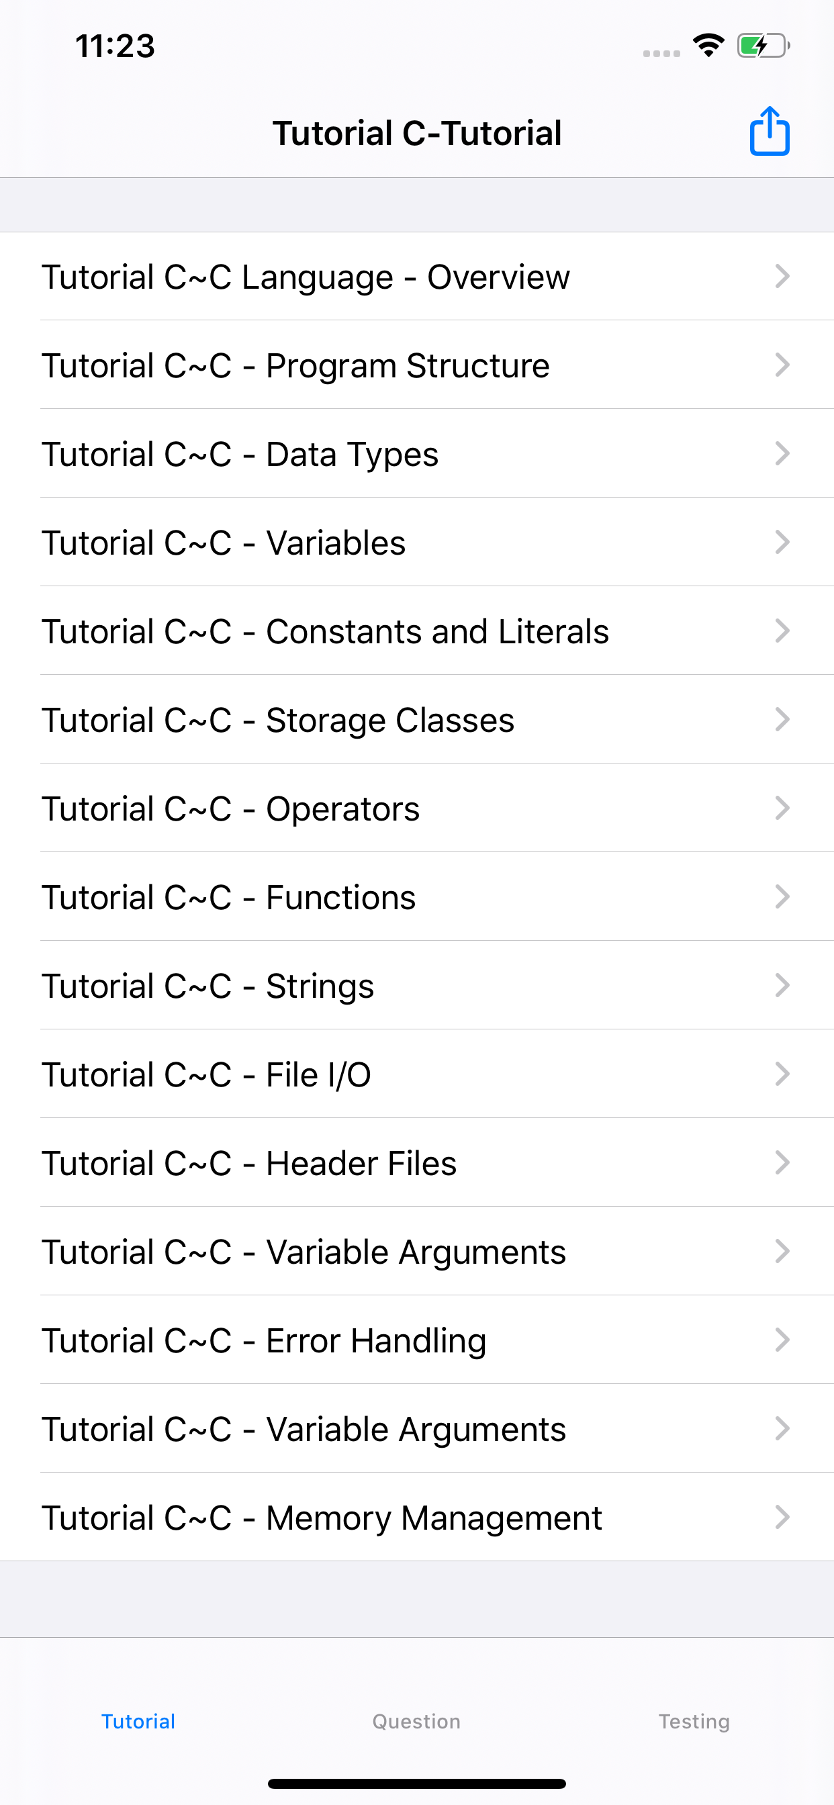Open the Functions tutorial
This screenshot has height=1805, width=834.
[229, 897]
